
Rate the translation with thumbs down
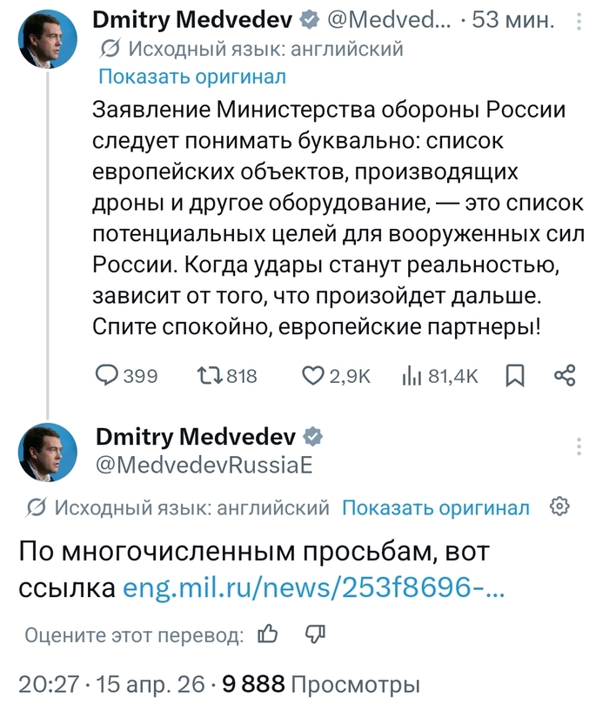[315, 634]
